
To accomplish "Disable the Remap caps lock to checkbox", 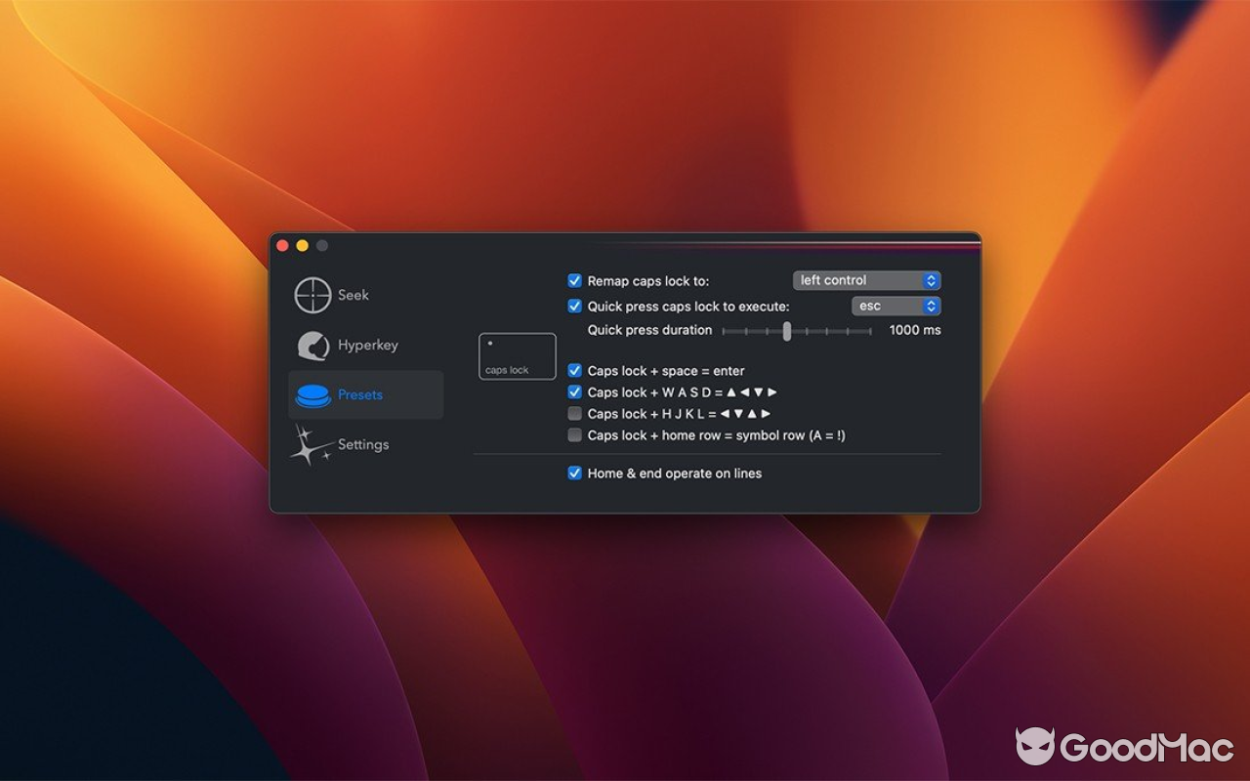I will pyautogui.click(x=575, y=280).
